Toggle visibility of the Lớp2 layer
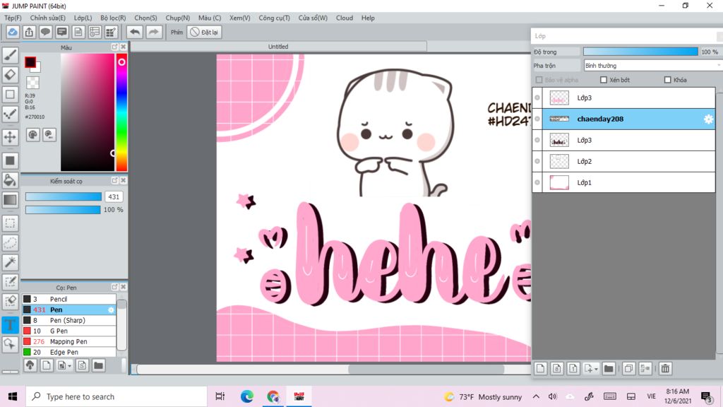This screenshot has width=723, height=407. 537,162
